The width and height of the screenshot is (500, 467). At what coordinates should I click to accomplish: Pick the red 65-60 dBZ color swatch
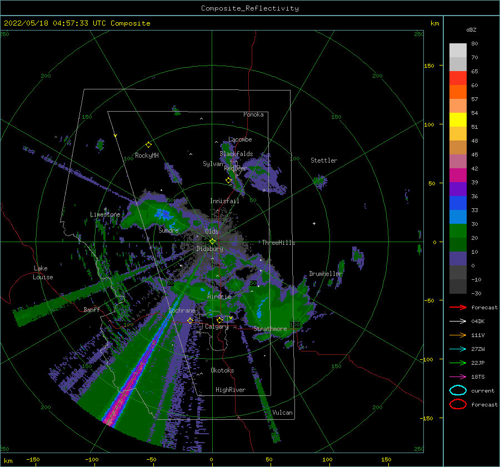coord(458,78)
